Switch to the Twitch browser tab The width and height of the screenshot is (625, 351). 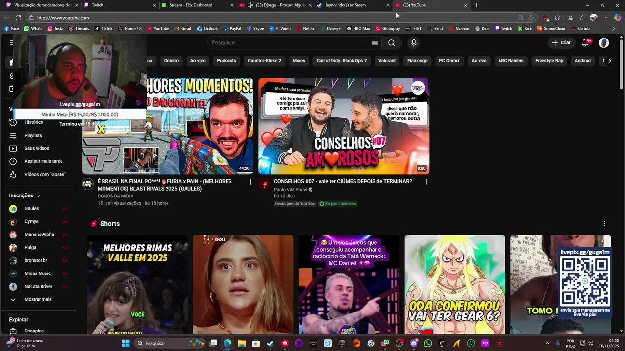[119, 5]
